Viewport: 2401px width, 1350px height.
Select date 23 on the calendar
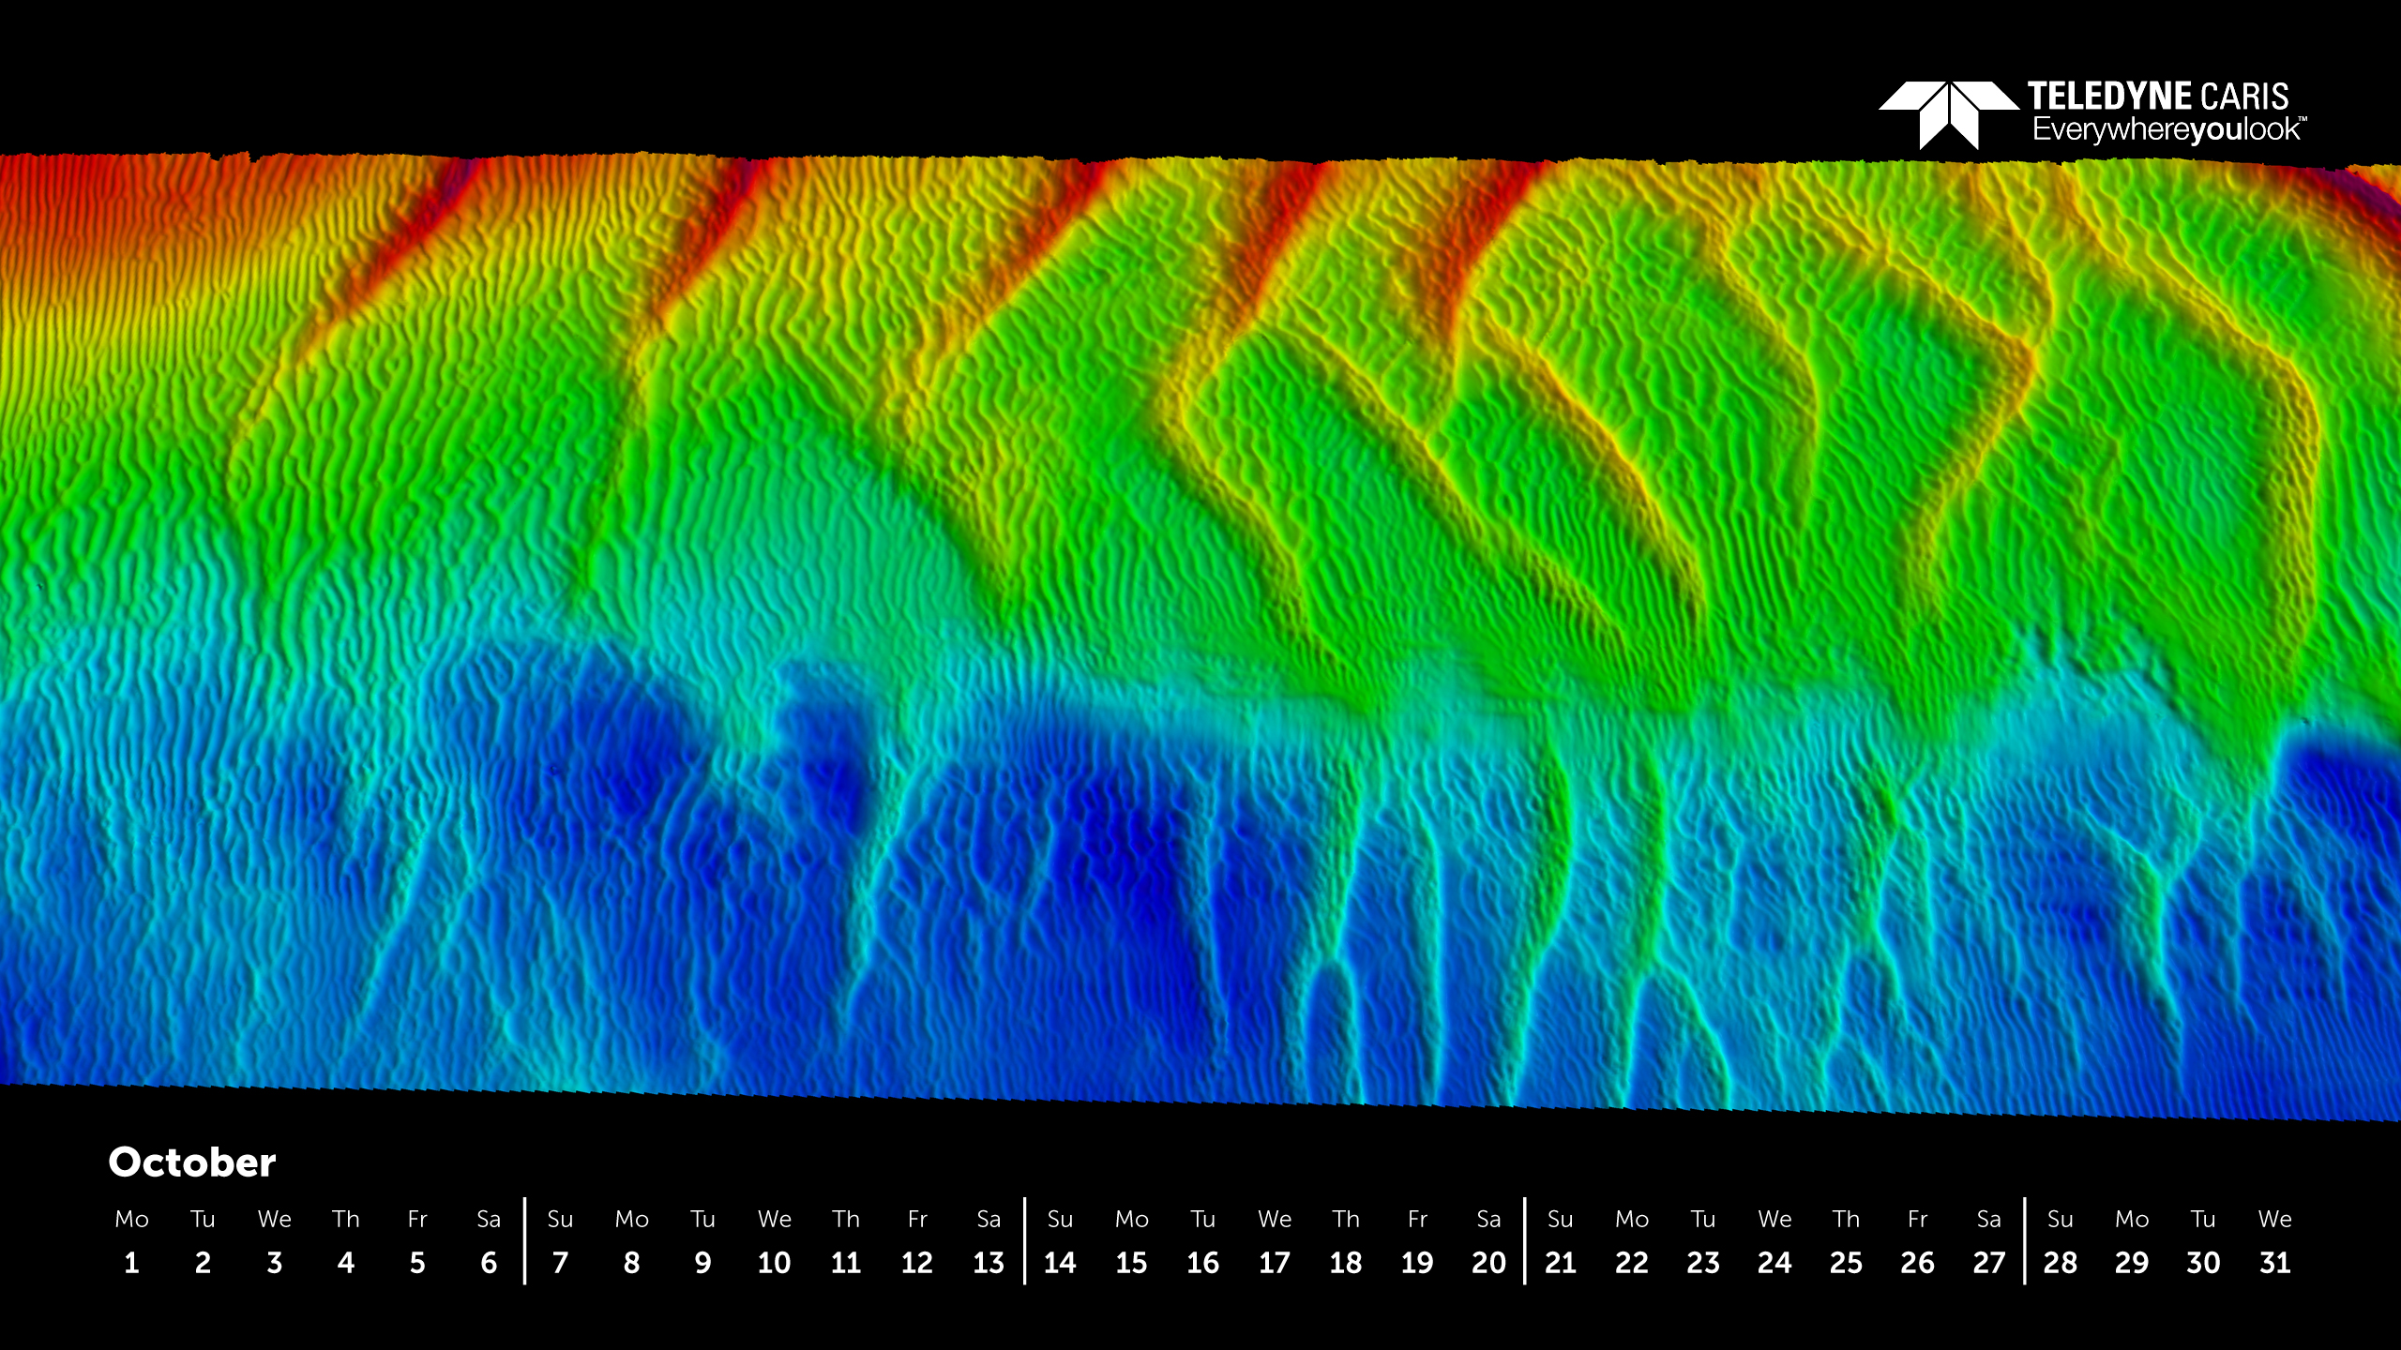tap(1703, 1263)
